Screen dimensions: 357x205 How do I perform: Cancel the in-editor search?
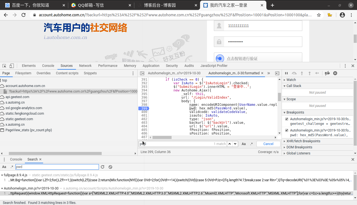click(268, 144)
